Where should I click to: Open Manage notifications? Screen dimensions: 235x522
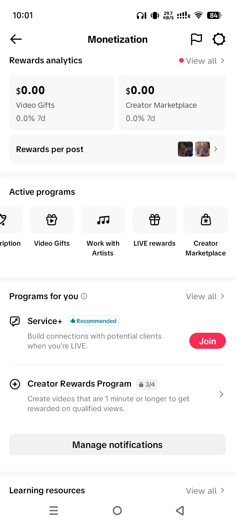pos(117,445)
